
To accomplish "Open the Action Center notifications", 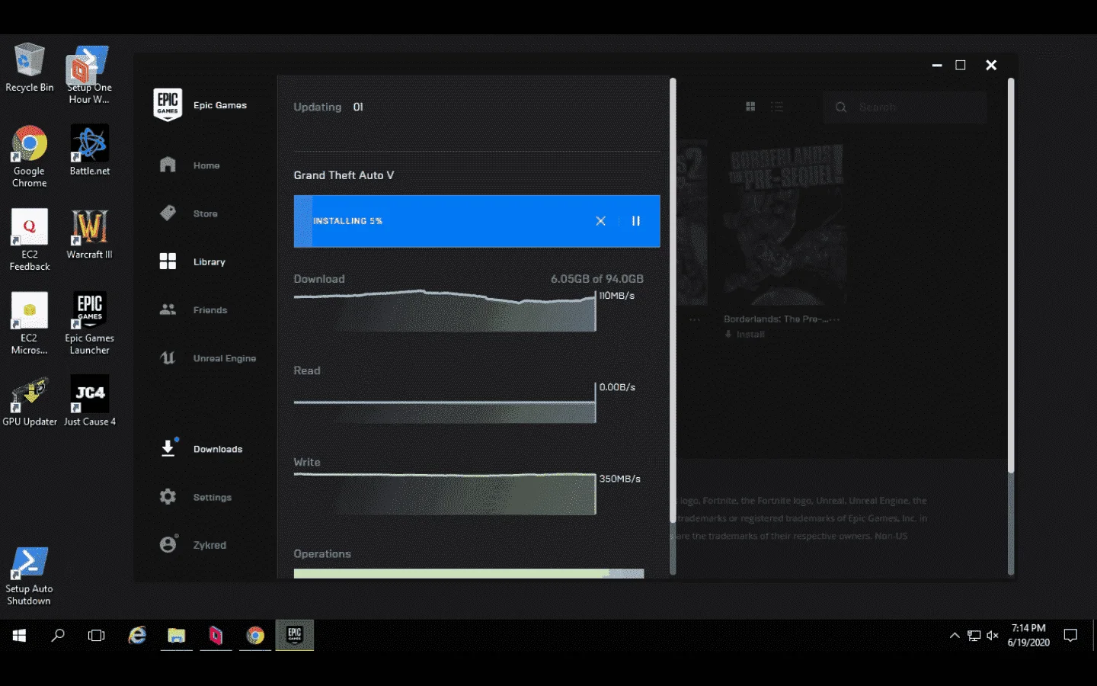I will (1070, 635).
